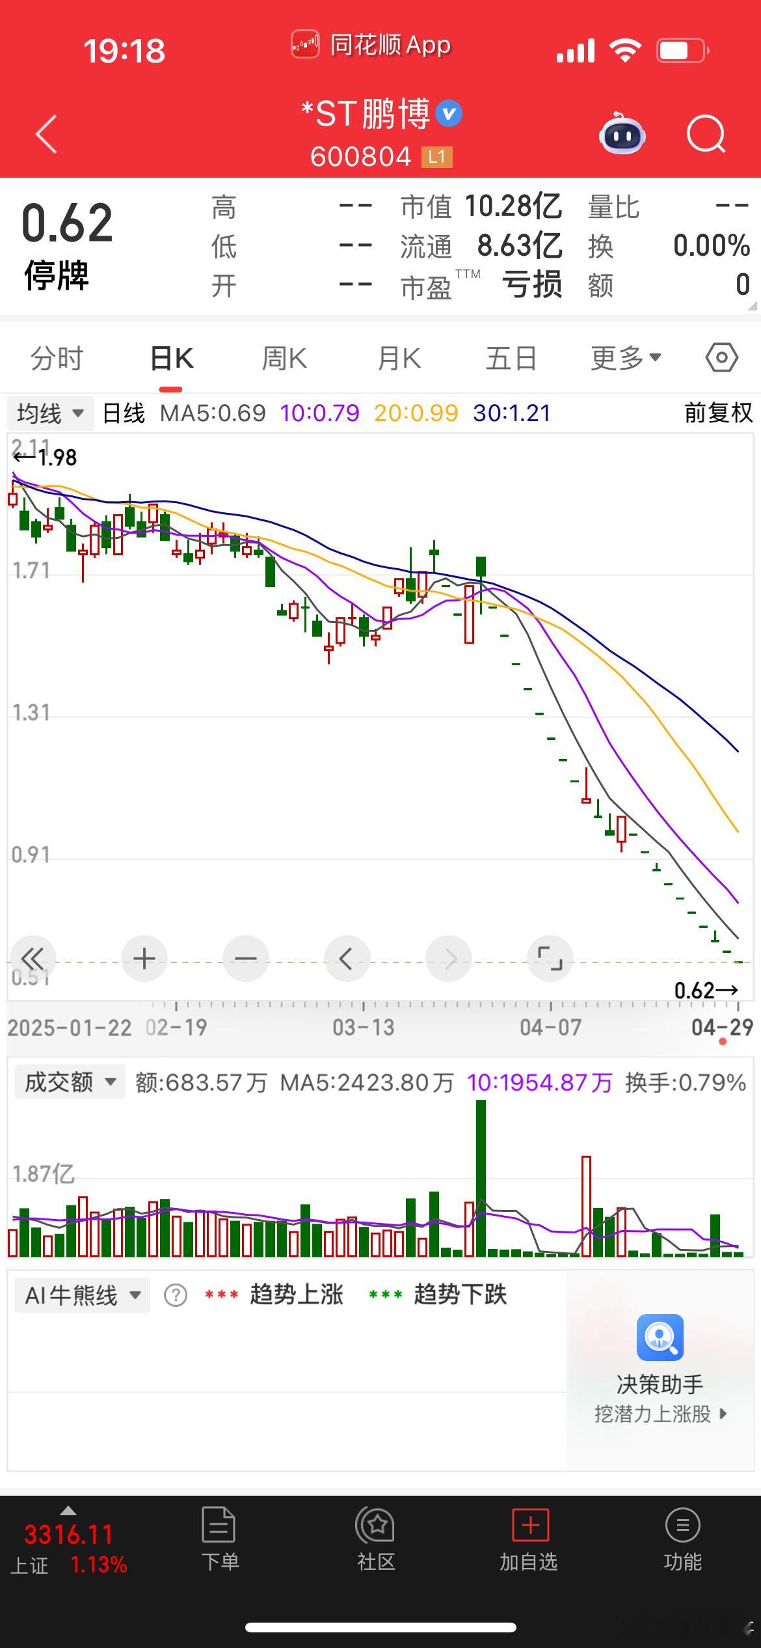Tap 上证 index 3316.11 value
This screenshot has height=1648, width=761.
[x=68, y=1535]
